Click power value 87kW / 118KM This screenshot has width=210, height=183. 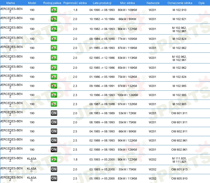click(x=127, y=48)
